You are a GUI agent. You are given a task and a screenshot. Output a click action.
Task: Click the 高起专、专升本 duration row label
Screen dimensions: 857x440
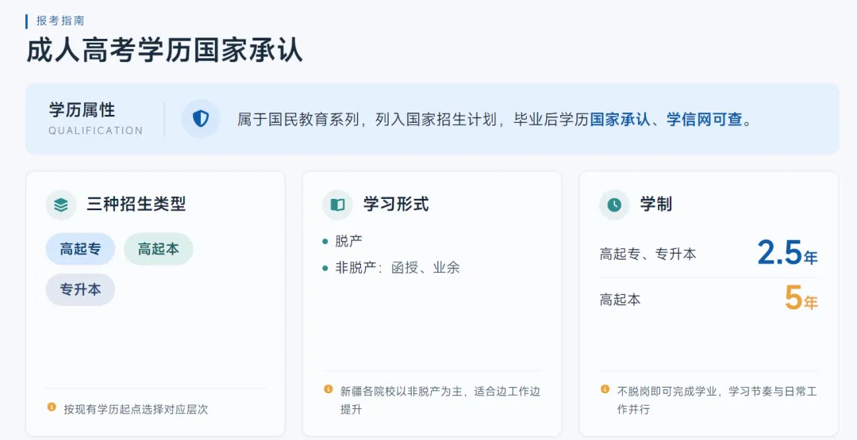pos(648,254)
